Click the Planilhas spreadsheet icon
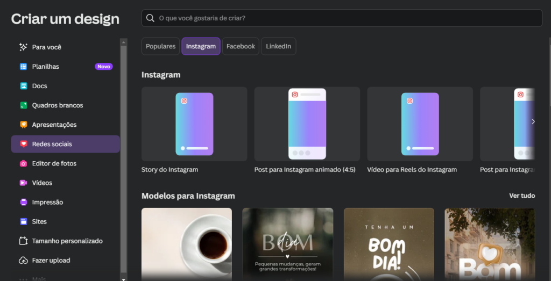Viewport: 551px width, 281px height. click(x=23, y=67)
